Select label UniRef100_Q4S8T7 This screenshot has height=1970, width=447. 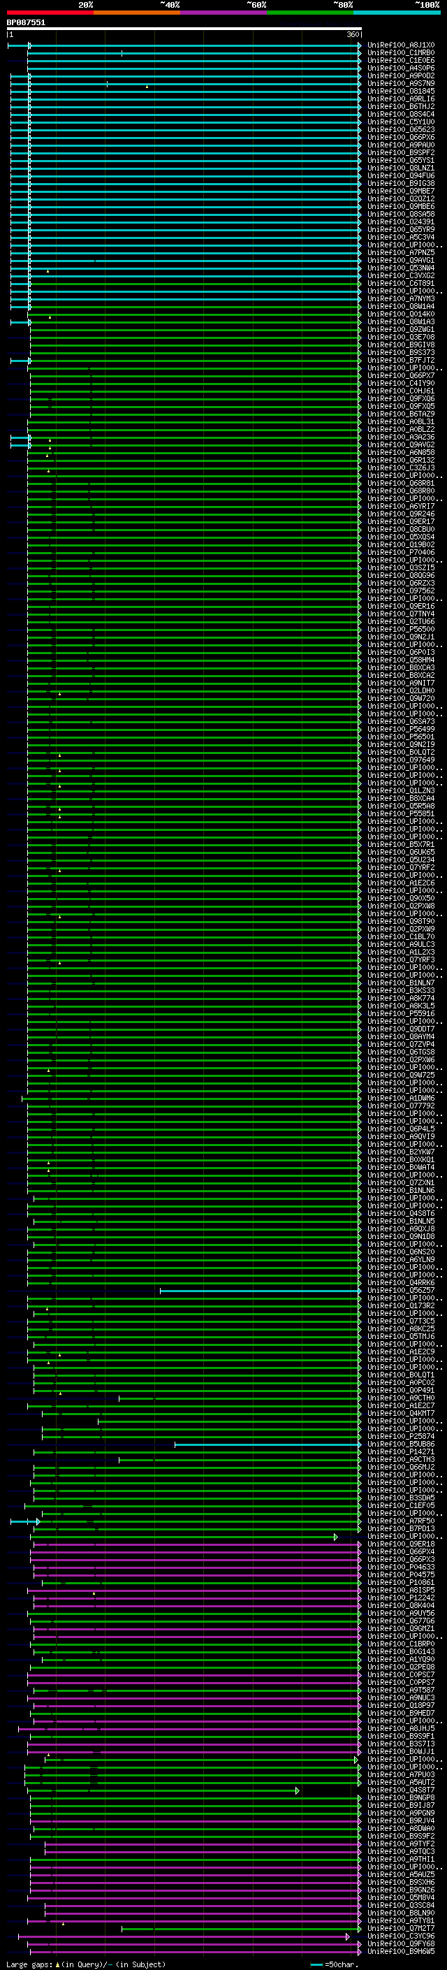(x=401, y=1790)
